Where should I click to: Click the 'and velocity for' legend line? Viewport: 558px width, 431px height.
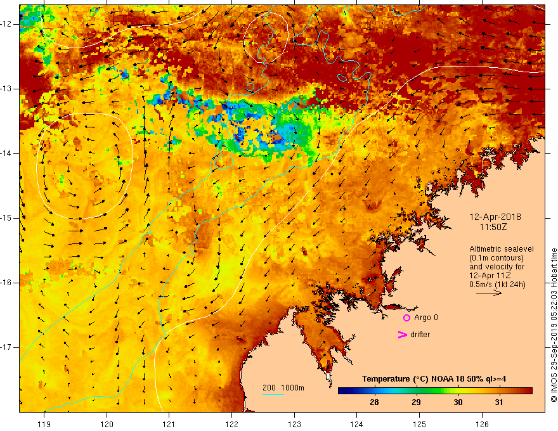pos(496,267)
